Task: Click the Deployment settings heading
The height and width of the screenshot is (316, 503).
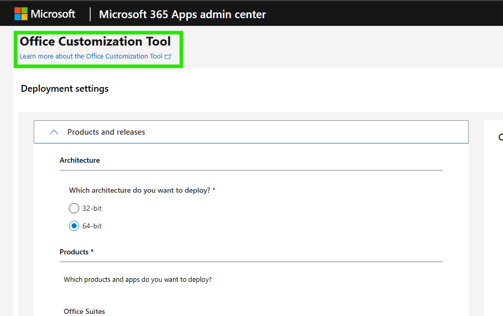Action: (x=65, y=89)
